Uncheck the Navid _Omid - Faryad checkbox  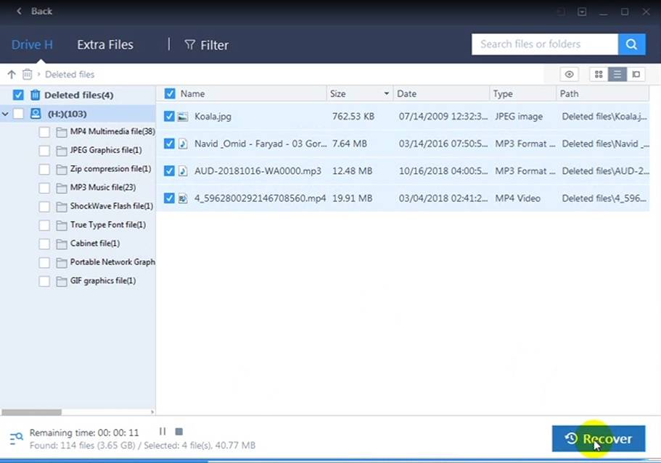(x=169, y=143)
